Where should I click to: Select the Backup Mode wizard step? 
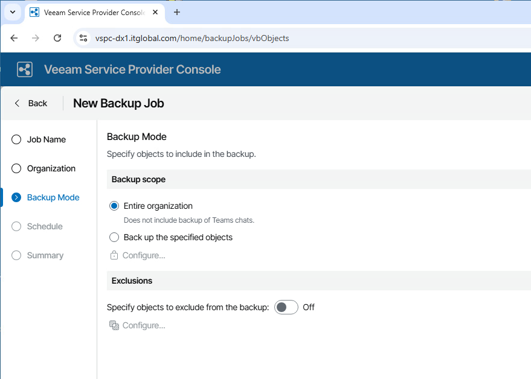[53, 197]
